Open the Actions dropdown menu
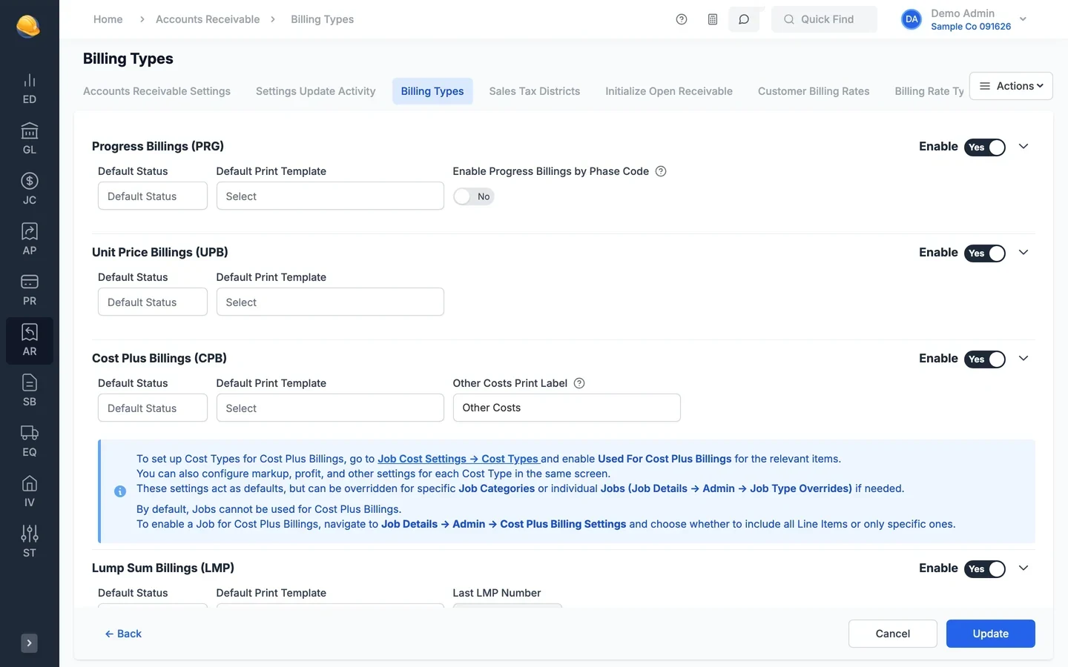Screen dimensions: 1068x667 tap(1011, 86)
